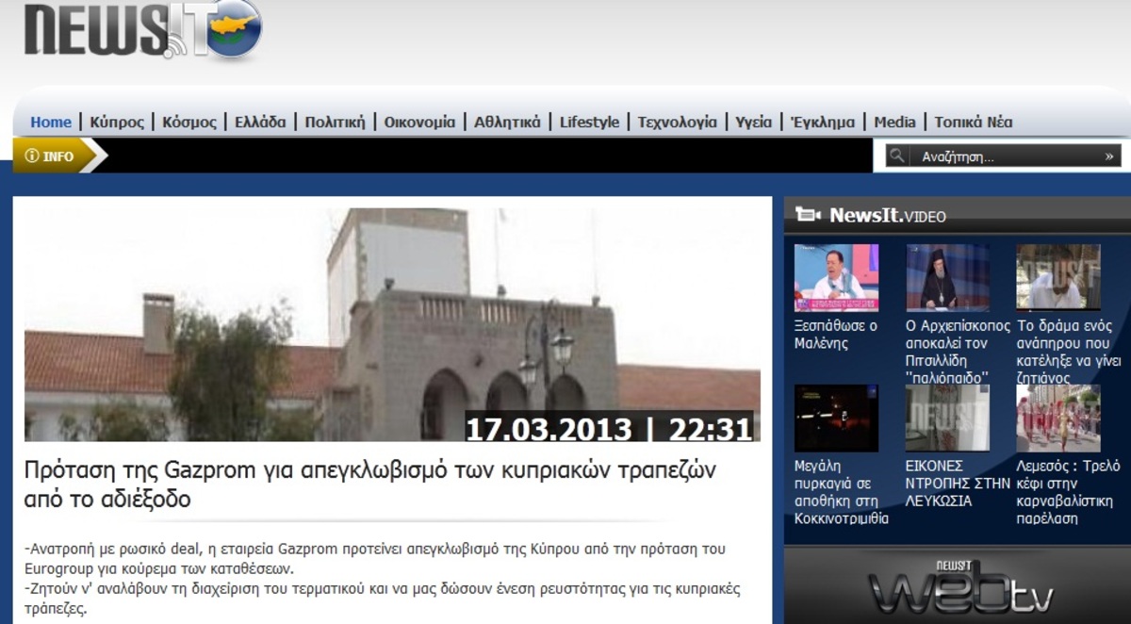Submit search with the double-arrow icon
This screenshot has width=1131, height=624.
point(1109,156)
